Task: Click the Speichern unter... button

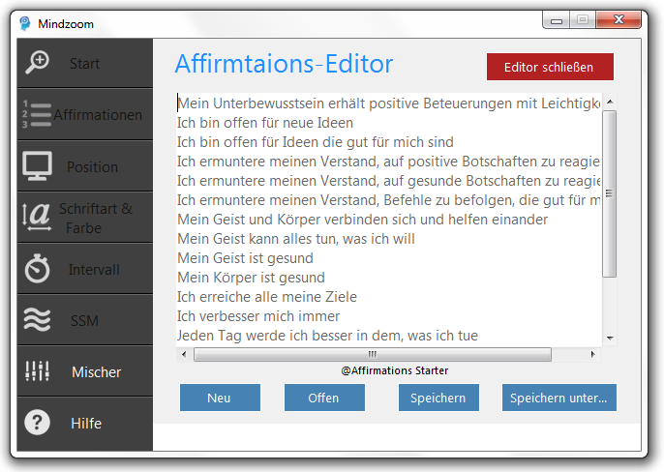Action: [x=559, y=398]
